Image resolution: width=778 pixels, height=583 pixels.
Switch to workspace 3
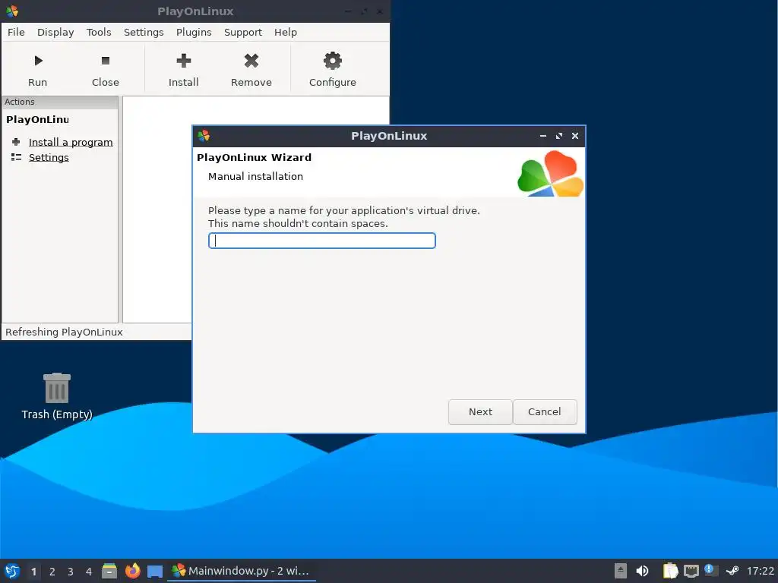pyautogui.click(x=71, y=572)
